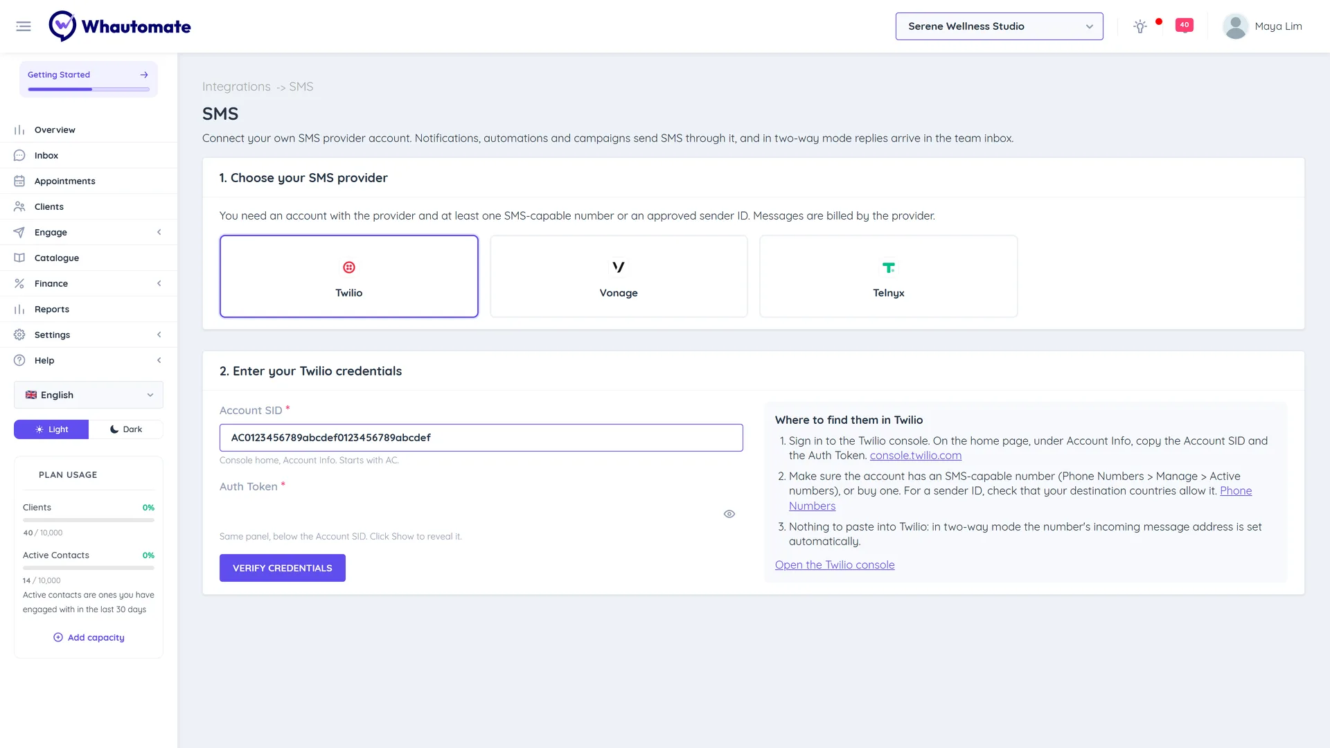1330x748 pixels.
Task: Open the console.twilio.com link
Action: click(x=916, y=455)
